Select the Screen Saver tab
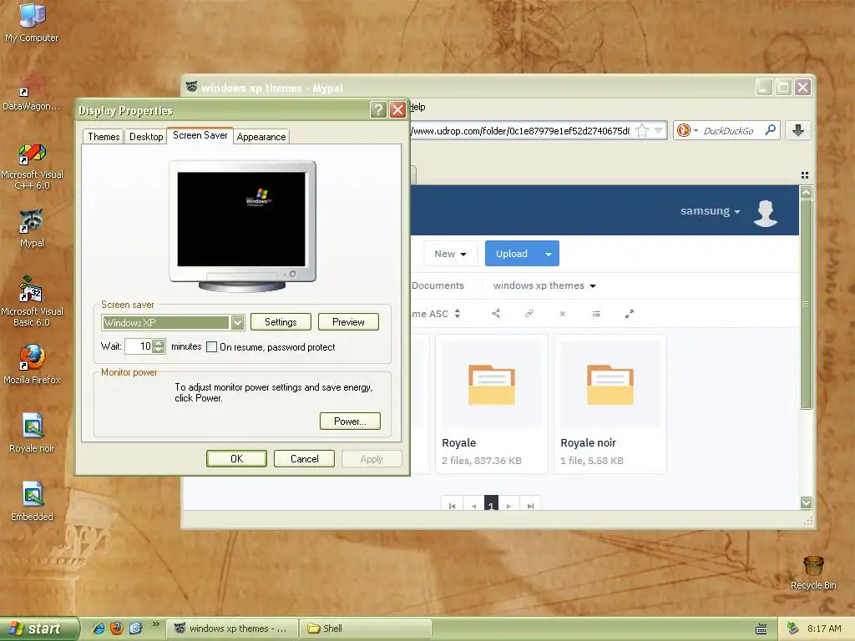Viewport: 855px width, 641px height. 200,135
